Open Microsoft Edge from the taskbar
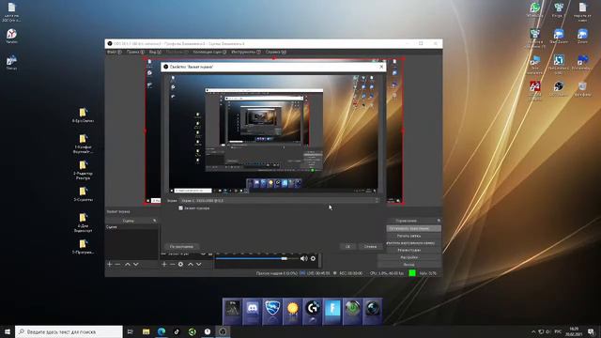Screen dimensions: 601x338 162,331
